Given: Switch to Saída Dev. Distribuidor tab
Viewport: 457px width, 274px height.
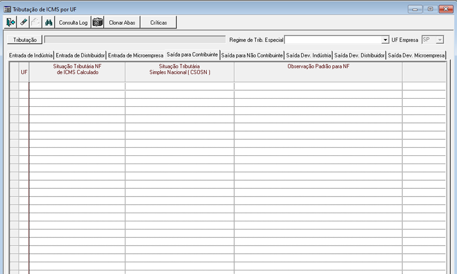Looking at the screenshot, I should click(x=360, y=55).
